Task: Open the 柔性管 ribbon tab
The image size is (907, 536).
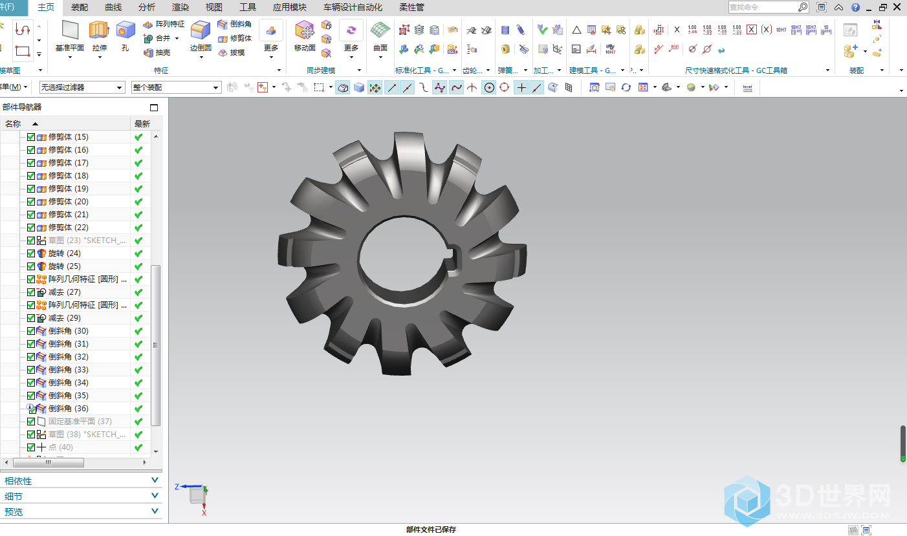Action: (x=412, y=8)
